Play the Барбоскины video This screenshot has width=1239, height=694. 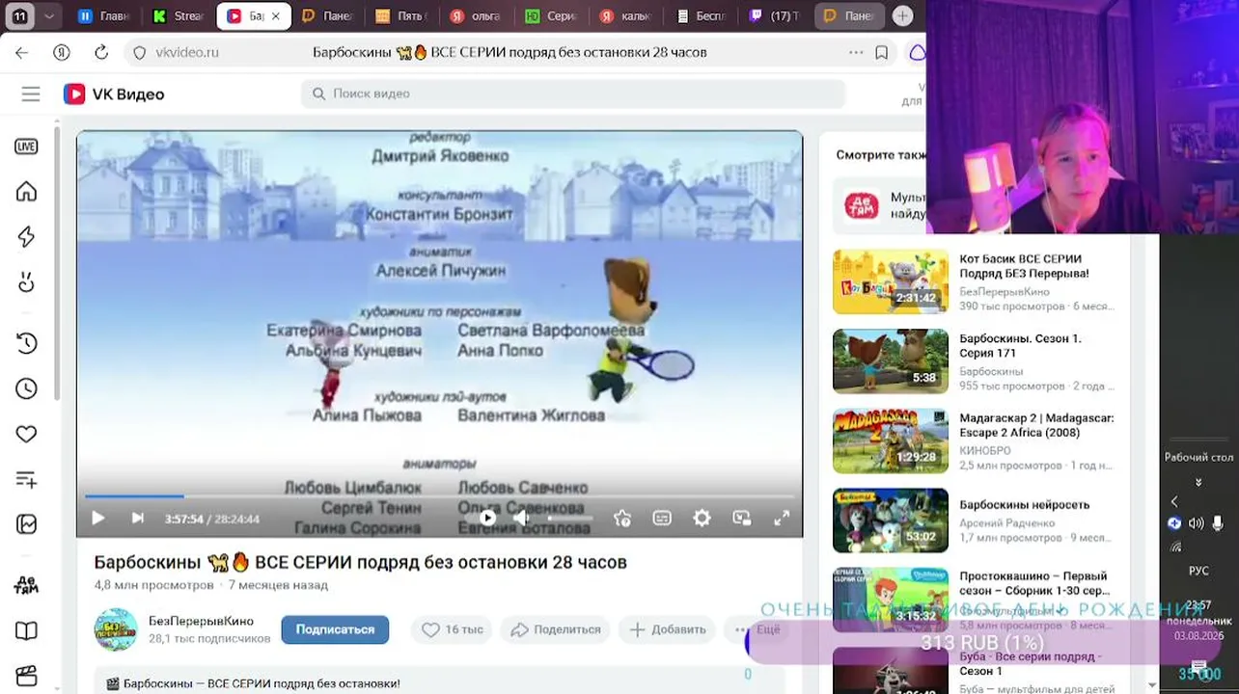pyautogui.click(x=97, y=519)
